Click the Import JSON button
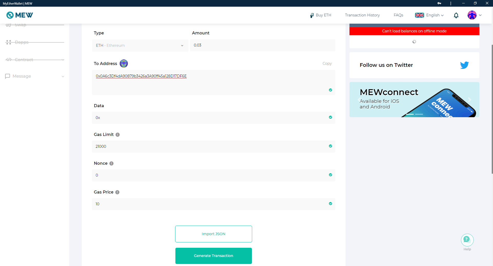The height and width of the screenshot is (266, 493). [x=214, y=234]
